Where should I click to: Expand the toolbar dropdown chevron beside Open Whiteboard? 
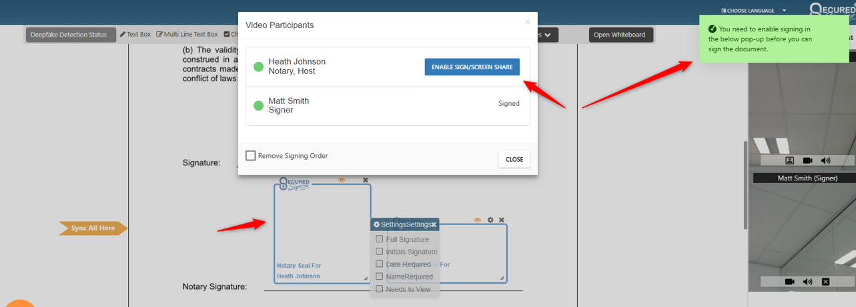[x=548, y=35]
